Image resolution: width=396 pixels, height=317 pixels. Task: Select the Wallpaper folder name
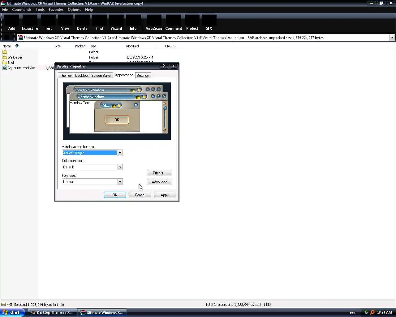(15, 57)
